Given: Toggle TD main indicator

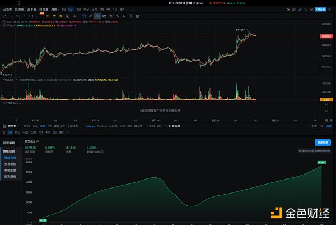Looking at the screenshot, I should [x=50, y=126].
